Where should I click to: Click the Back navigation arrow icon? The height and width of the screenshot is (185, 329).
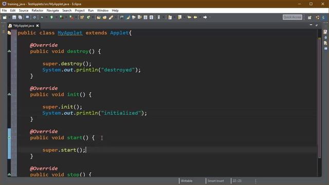(x=195, y=17)
